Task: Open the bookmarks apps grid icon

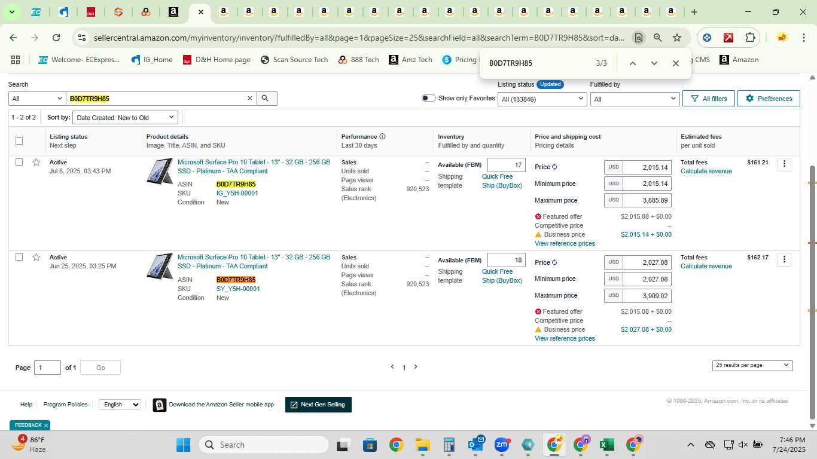Action: [x=16, y=60]
